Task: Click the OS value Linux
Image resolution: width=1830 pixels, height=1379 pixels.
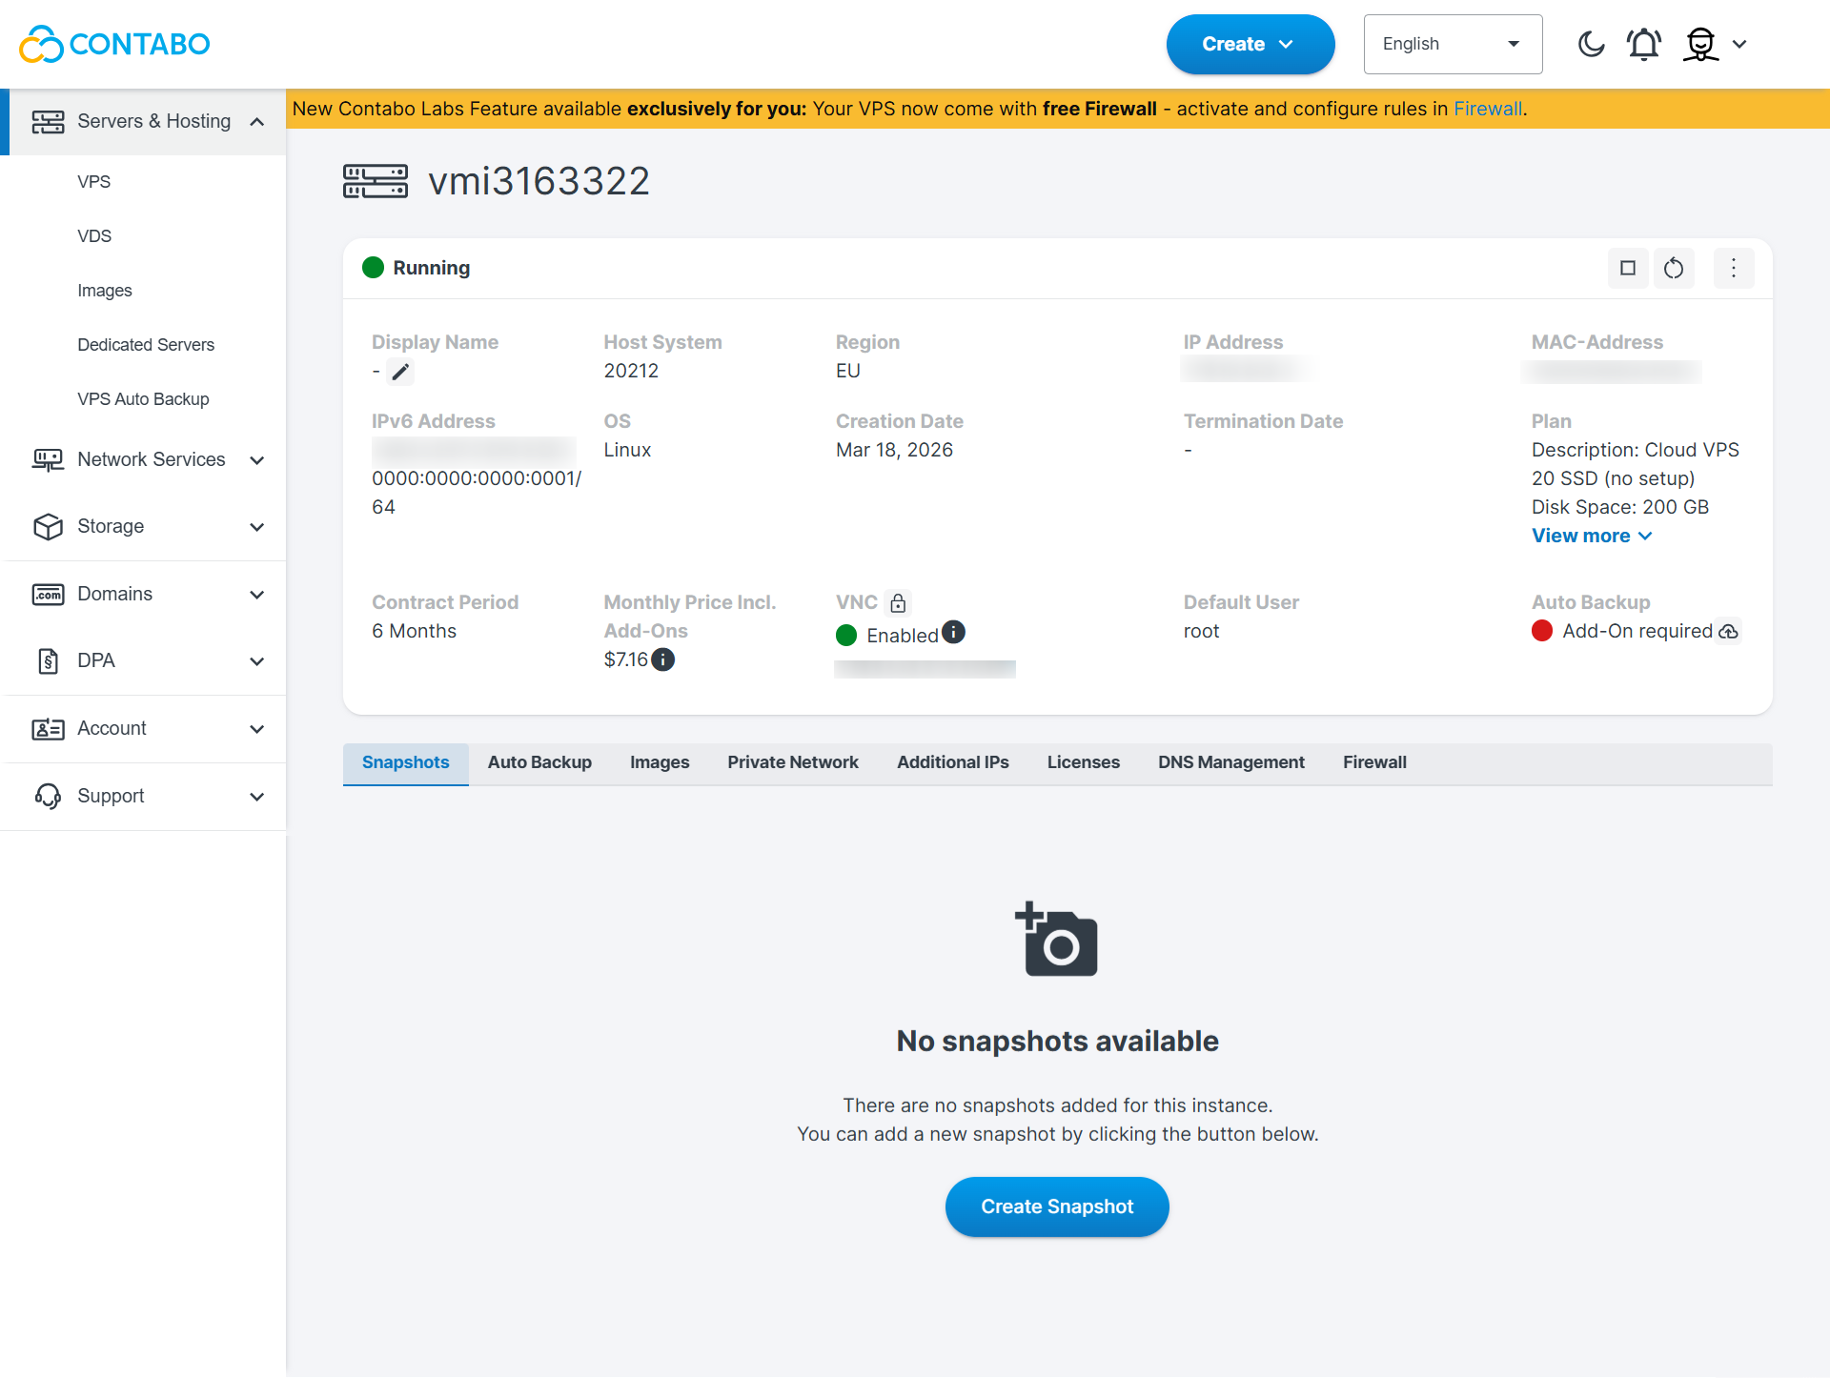Action: (627, 450)
